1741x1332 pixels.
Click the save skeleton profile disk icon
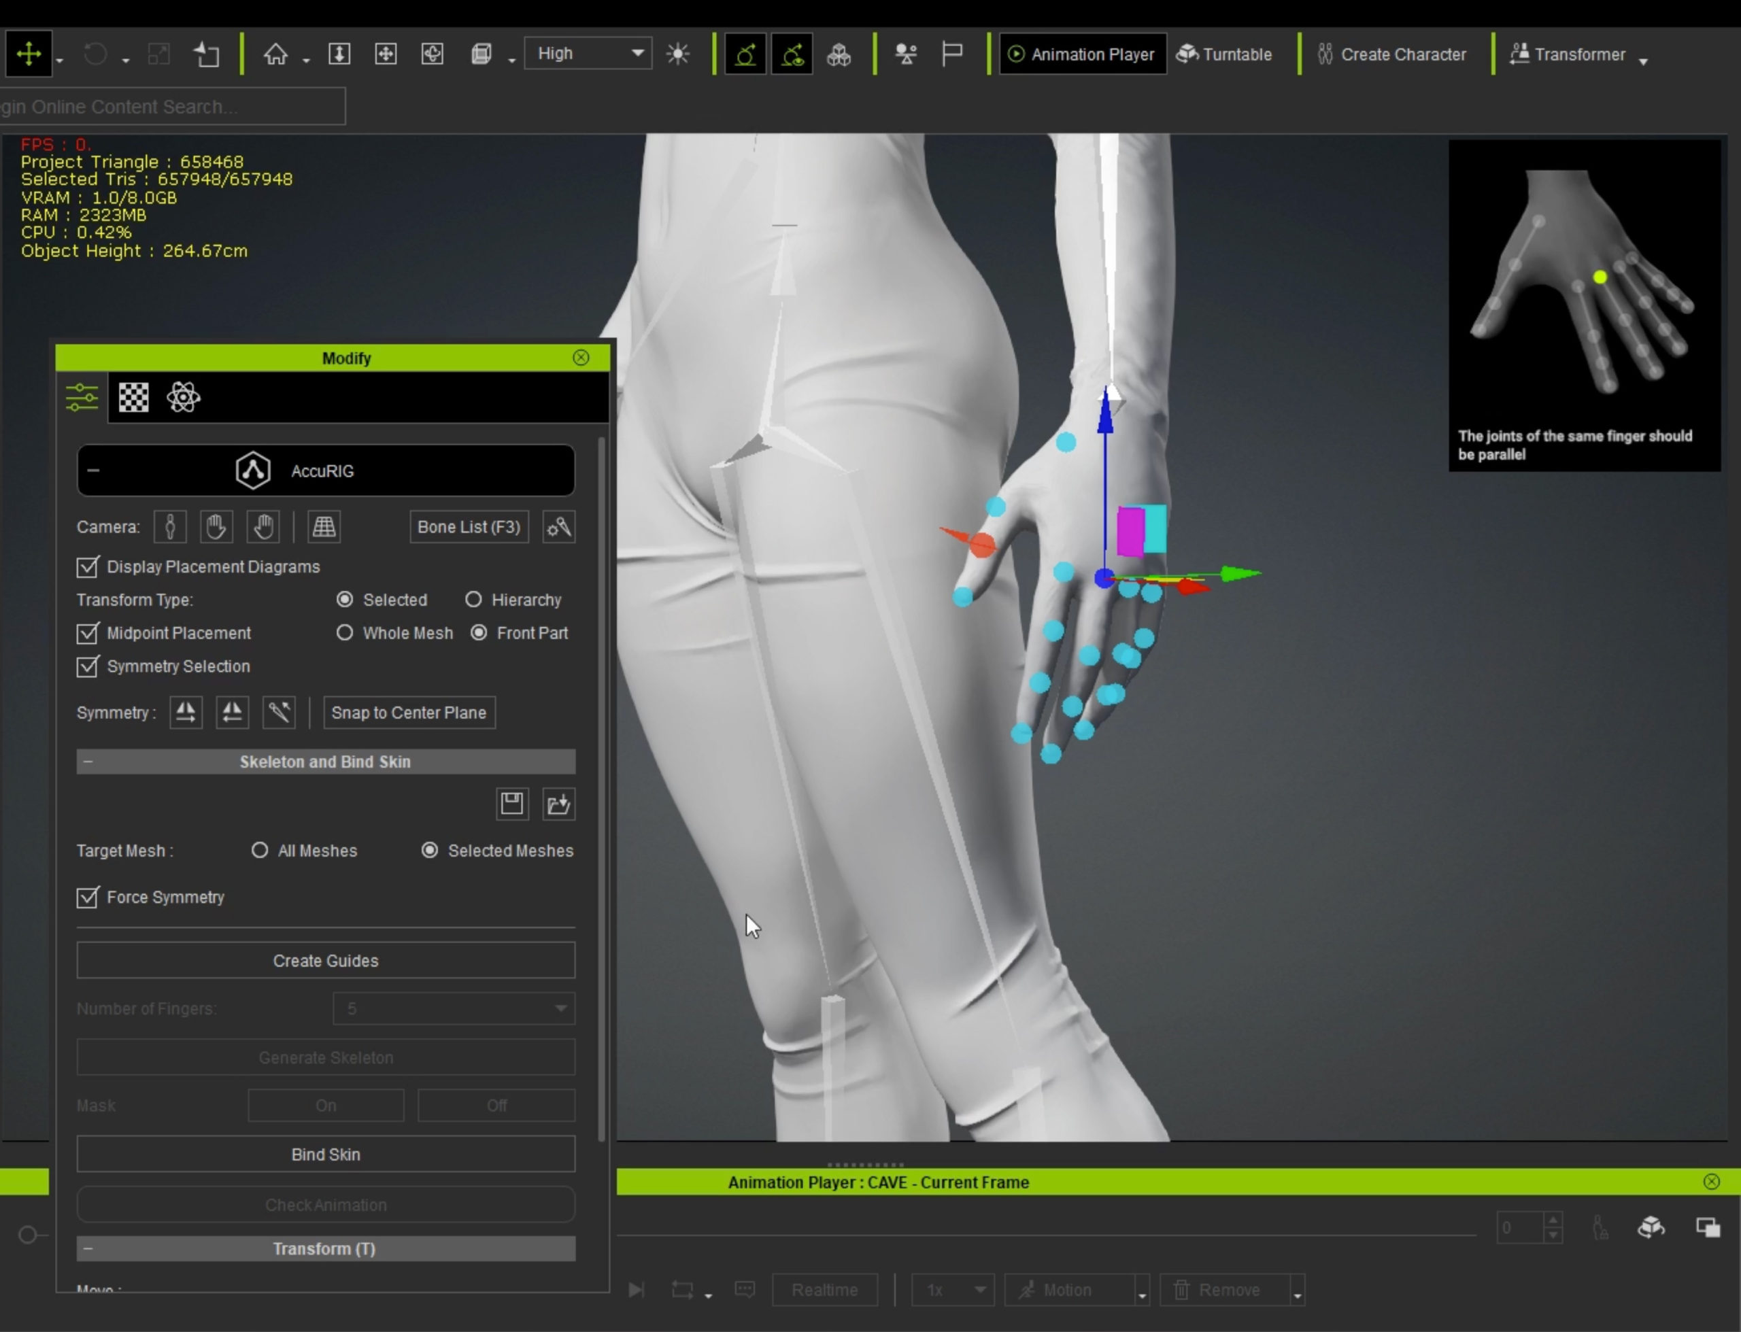pos(512,804)
